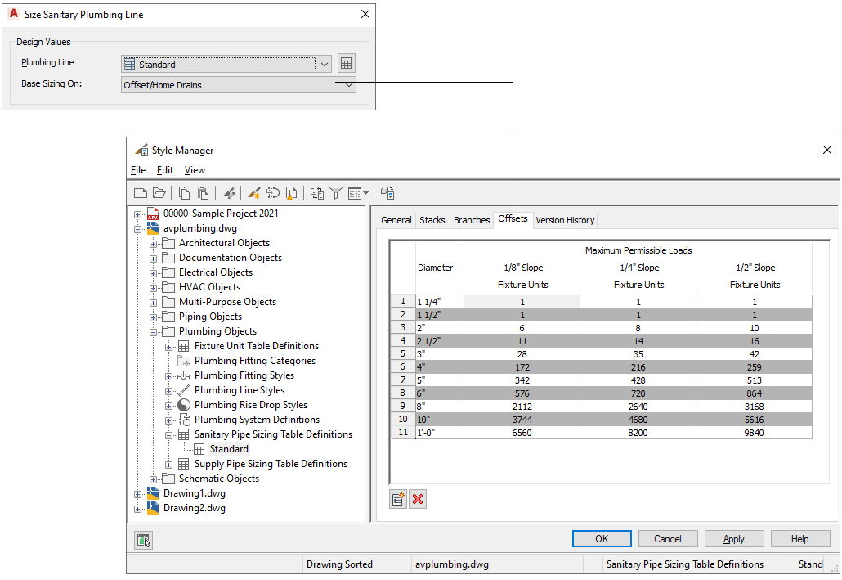Open the File menu
The height and width of the screenshot is (580, 842).
[138, 170]
